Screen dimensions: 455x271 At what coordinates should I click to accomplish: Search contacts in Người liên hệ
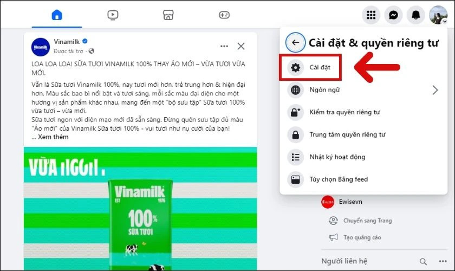point(423,262)
